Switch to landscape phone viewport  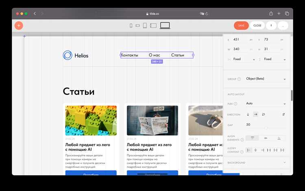138,26
